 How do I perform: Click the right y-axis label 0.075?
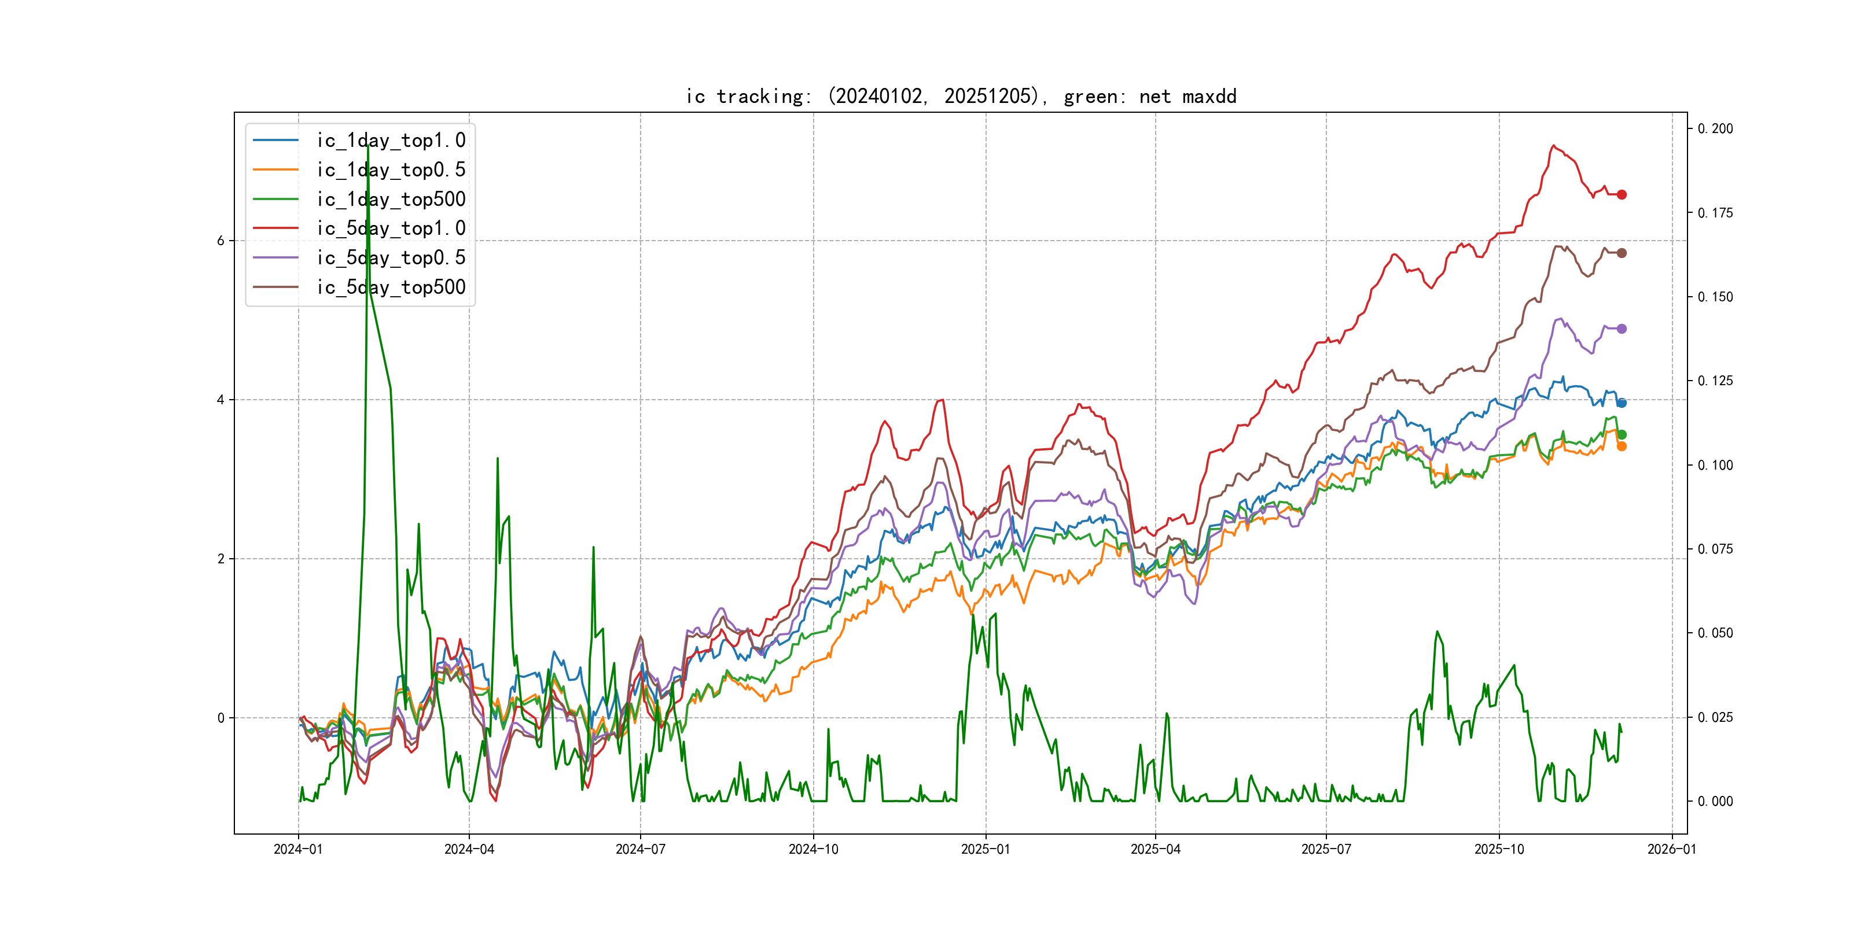(x=1715, y=549)
